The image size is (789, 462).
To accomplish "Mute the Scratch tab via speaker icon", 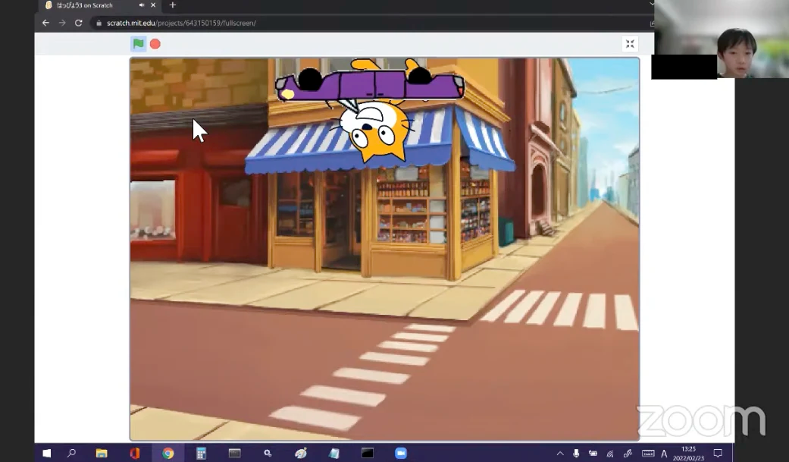I will (142, 5).
